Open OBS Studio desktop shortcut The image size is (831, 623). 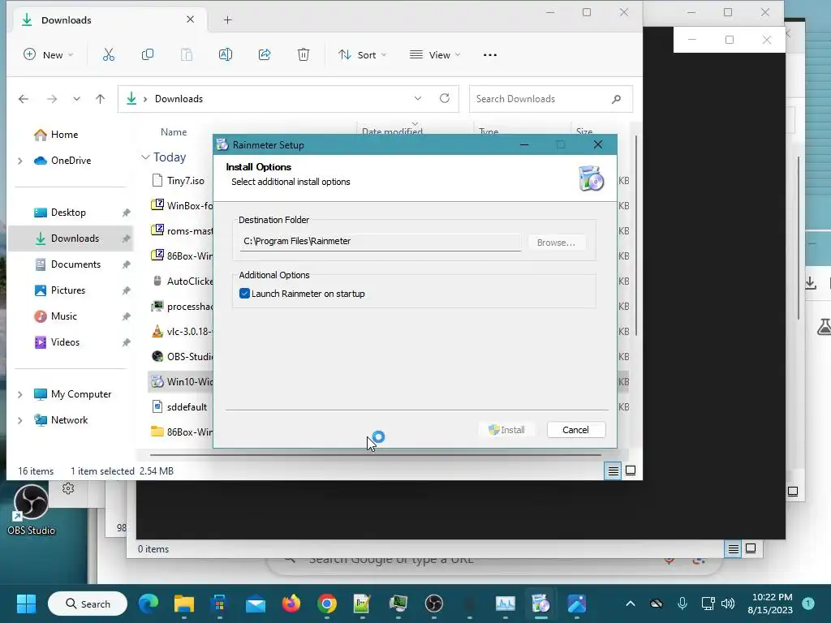31,509
